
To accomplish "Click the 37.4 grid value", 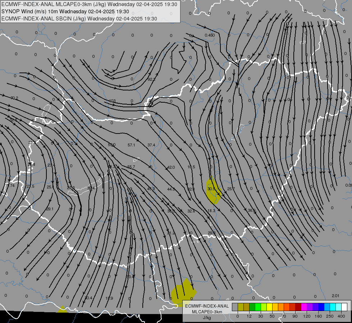I will (x=151, y=145).
